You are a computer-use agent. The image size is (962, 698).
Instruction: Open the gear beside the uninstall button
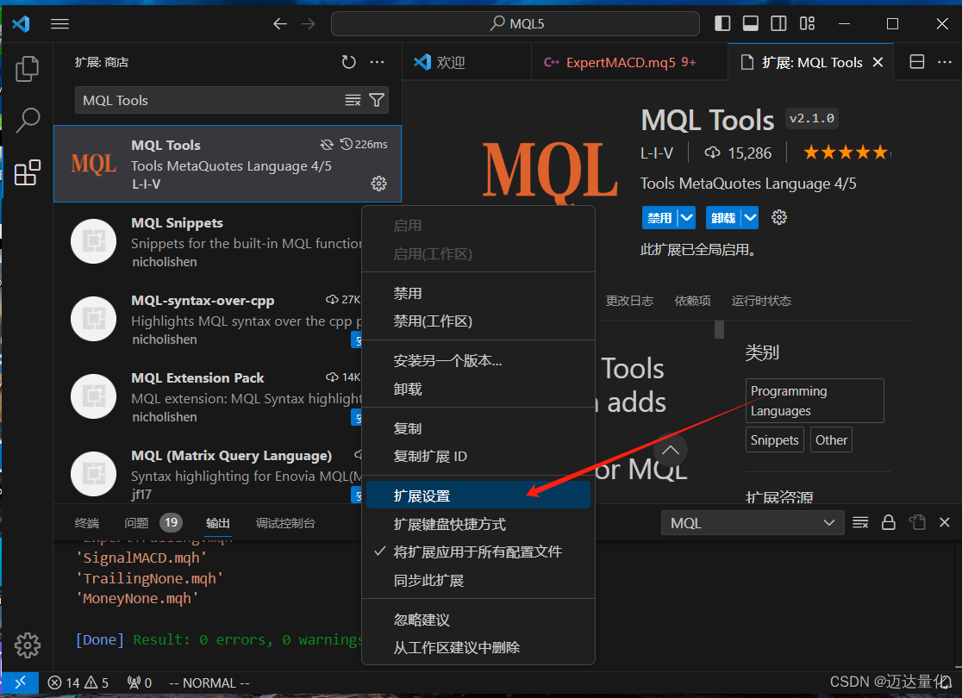(x=779, y=217)
